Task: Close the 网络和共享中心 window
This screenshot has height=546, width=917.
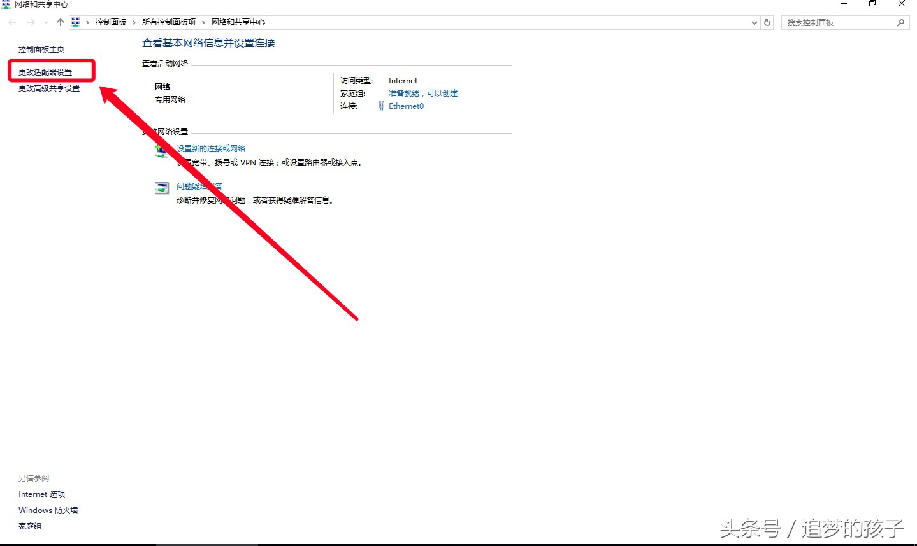Action: tap(902, 4)
